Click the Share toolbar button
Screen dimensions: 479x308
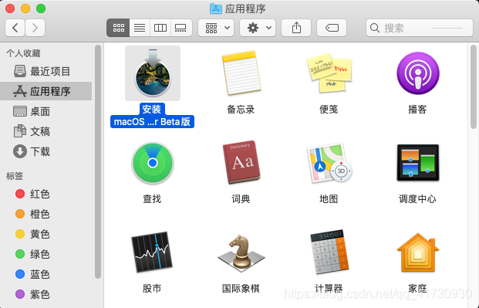[x=296, y=28]
